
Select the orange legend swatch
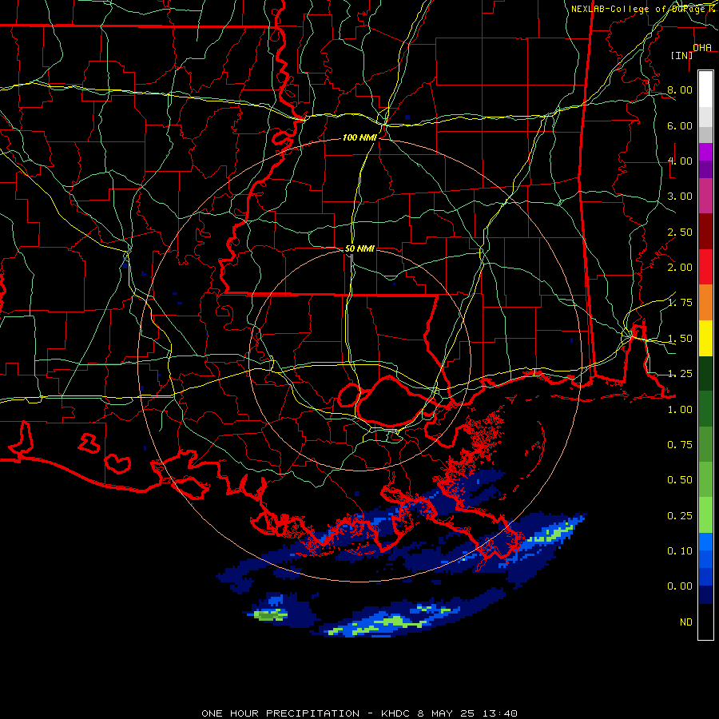coord(705,303)
